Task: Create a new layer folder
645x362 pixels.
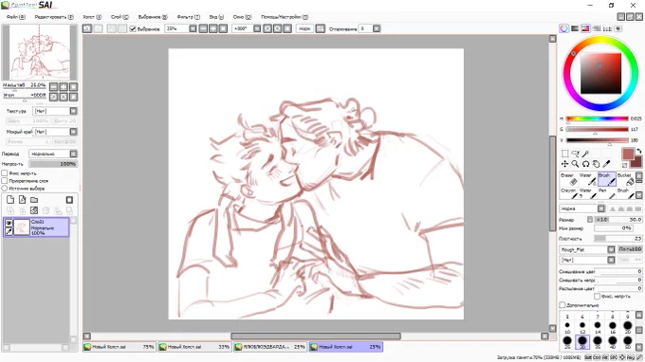Action: pyautogui.click(x=34, y=200)
